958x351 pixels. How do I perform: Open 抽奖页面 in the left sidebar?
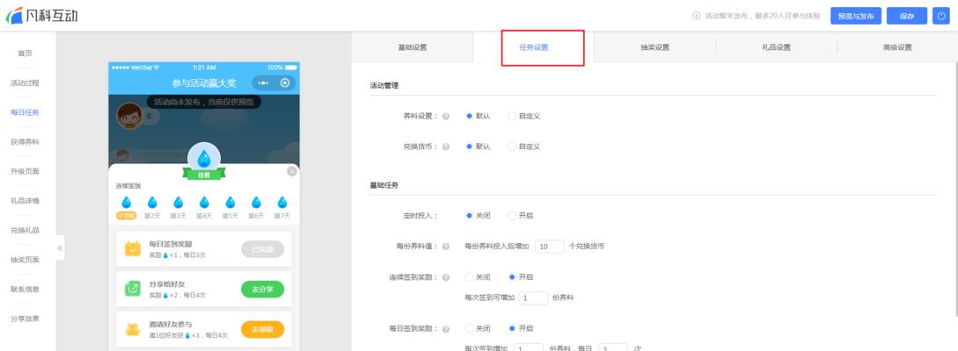25,260
